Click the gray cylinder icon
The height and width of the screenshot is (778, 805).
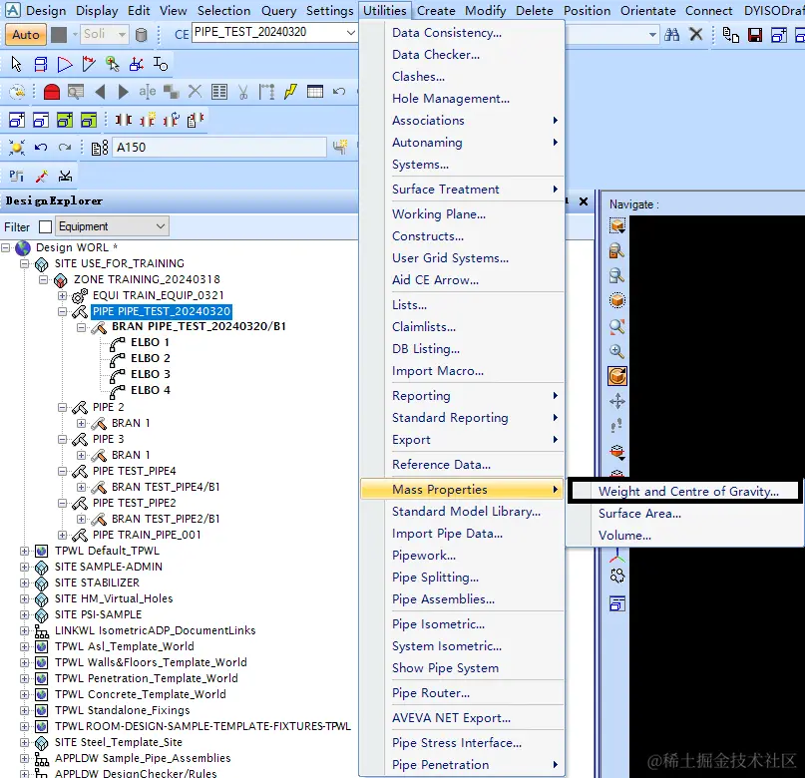pos(141,35)
